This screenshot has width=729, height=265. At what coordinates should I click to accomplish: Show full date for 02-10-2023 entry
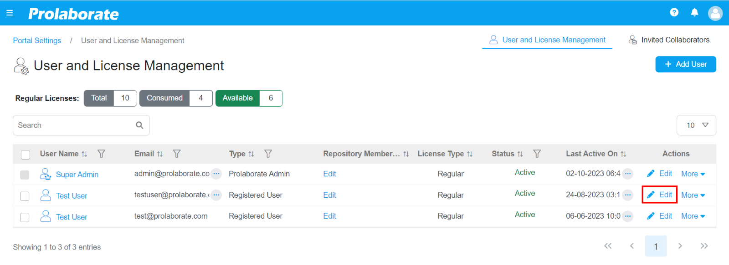628,174
